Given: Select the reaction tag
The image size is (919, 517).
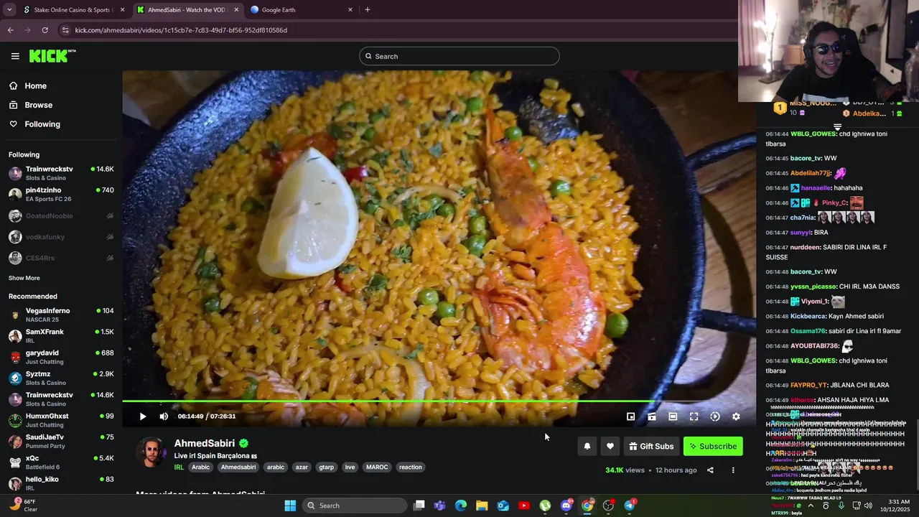Looking at the screenshot, I should click(x=411, y=467).
